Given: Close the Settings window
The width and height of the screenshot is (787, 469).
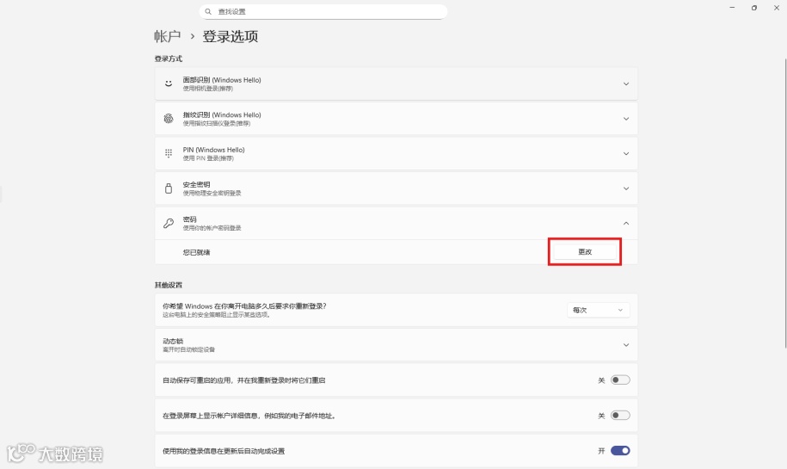Looking at the screenshot, I should pos(776,8).
